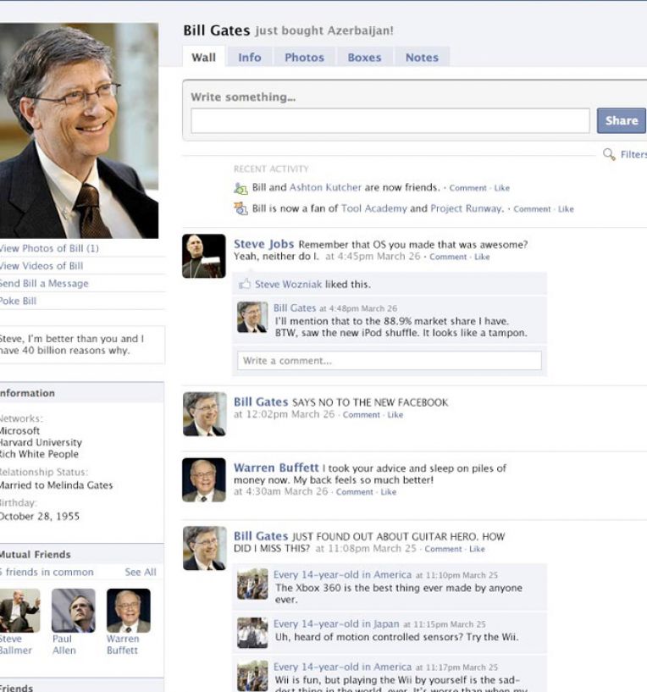The image size is (647, 692).
Task: Open Steve Ballmer's mutual friend photo
Action: (19, 611)
